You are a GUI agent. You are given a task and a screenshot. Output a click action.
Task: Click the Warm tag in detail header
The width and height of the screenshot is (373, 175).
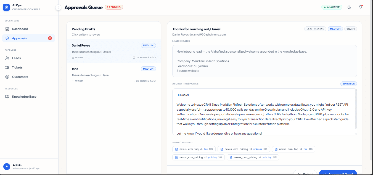351,29
